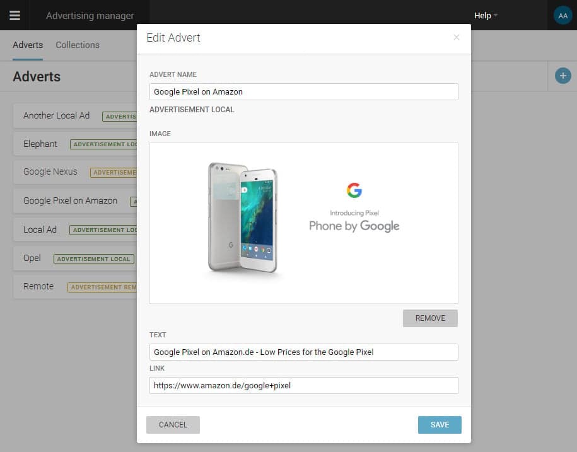
Task: Click the AA user avatar
Action: coord(562,16)
